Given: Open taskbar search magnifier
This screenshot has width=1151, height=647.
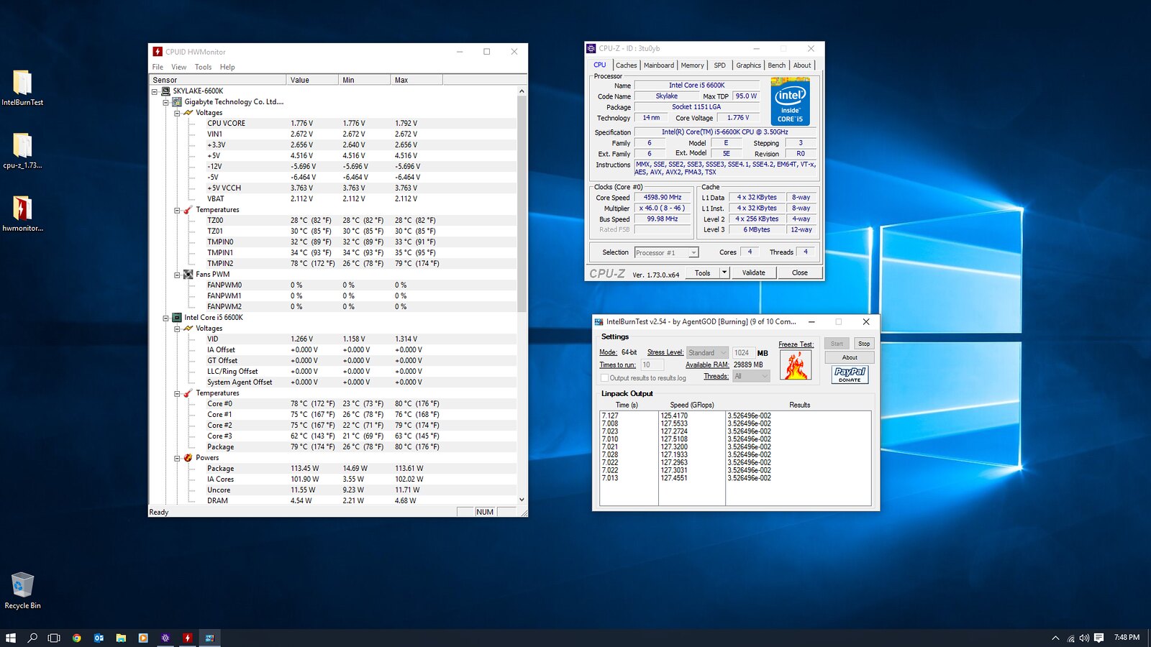Looking at the screenshot, I should (32, 638).
